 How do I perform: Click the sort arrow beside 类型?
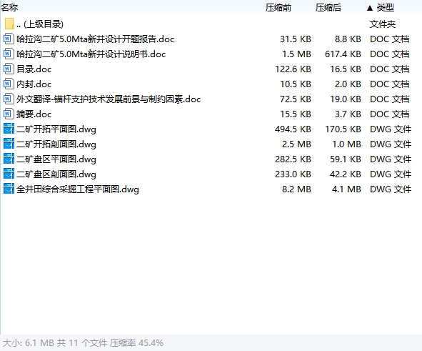[x=370, y=8]
